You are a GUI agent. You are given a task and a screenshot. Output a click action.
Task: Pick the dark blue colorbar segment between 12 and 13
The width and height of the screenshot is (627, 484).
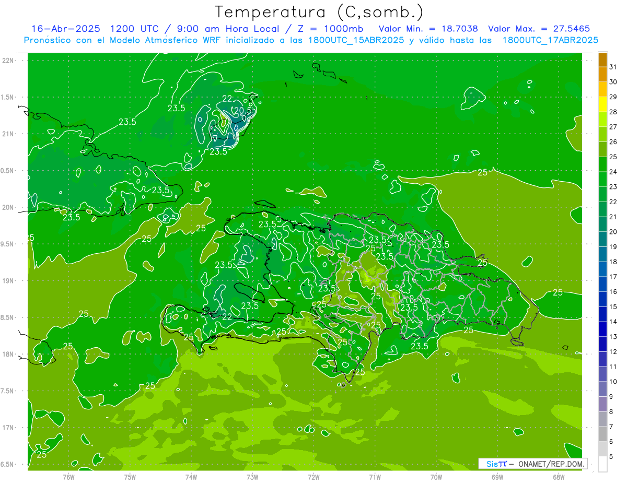coord(603,344)
